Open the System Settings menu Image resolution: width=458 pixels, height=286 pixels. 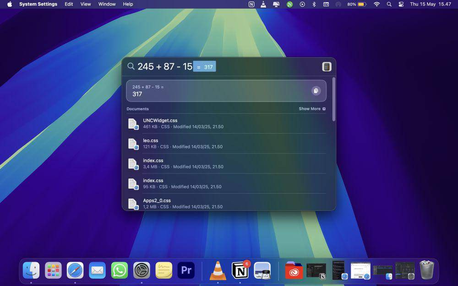click(38, 4)
